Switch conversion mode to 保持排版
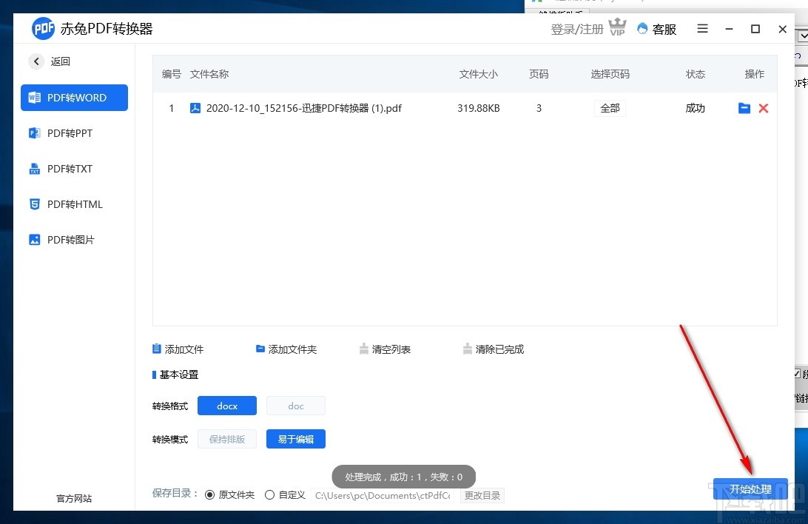808x524 pixels. point(227,439)
